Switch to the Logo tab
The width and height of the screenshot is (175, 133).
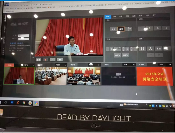point(114,16)
